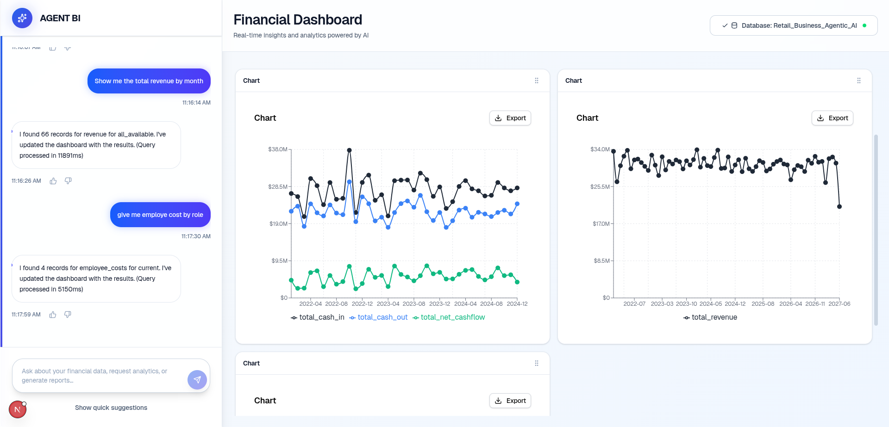Grab the drag handle on revenue chart card
The height and width of the screenshot is (427, 889).
859,80
